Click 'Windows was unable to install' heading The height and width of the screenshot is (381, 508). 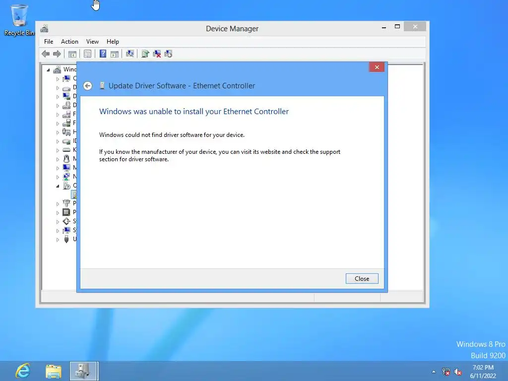coord(194,112)
